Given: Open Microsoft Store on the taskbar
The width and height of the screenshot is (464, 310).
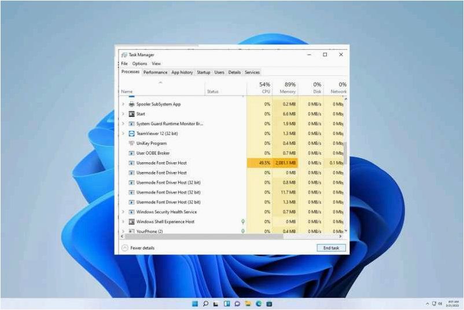Looking at the screenshot, I should 269,304.
